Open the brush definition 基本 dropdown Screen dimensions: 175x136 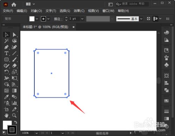141,19
